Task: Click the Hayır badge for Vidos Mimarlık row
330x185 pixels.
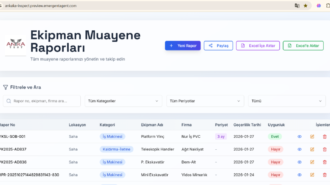Action: (275, 175)
